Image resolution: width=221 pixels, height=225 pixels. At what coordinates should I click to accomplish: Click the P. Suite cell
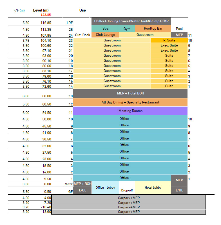169,40
